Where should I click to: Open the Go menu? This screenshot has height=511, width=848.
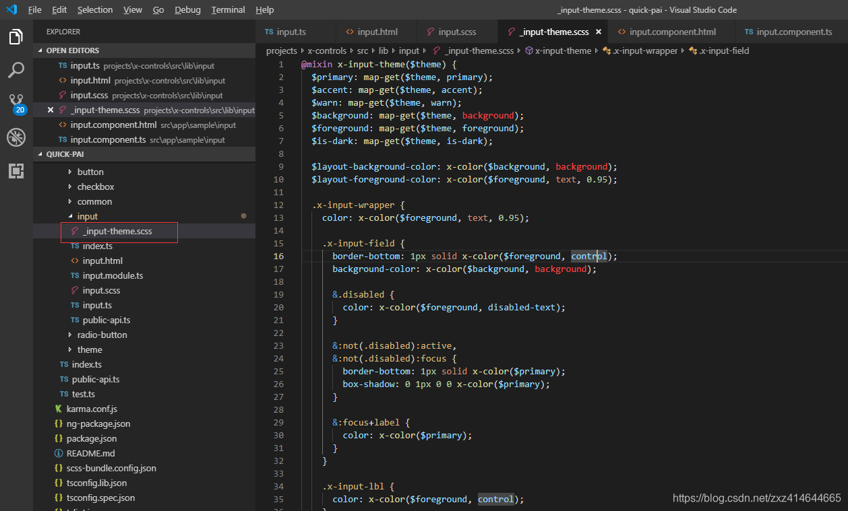point(158,10)
